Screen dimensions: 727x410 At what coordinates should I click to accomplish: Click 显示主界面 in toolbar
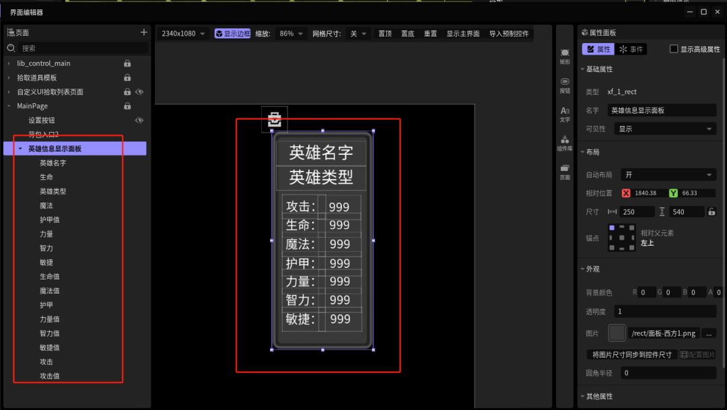(462, 34)
